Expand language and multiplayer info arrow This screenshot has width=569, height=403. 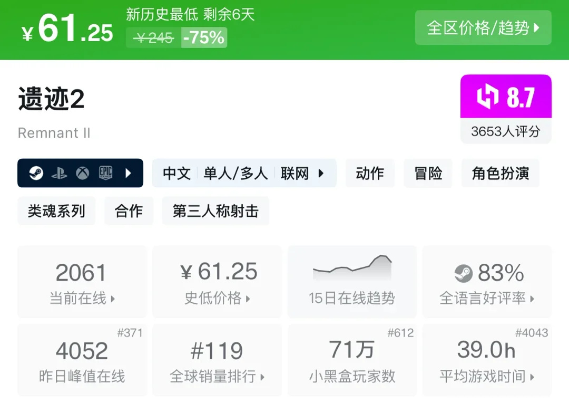coord(321,173)
